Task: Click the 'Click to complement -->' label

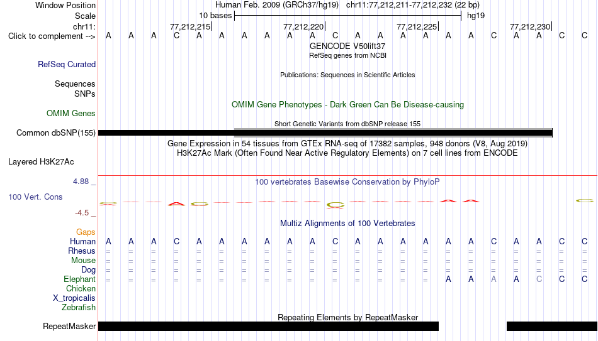Action: point(52,36)
